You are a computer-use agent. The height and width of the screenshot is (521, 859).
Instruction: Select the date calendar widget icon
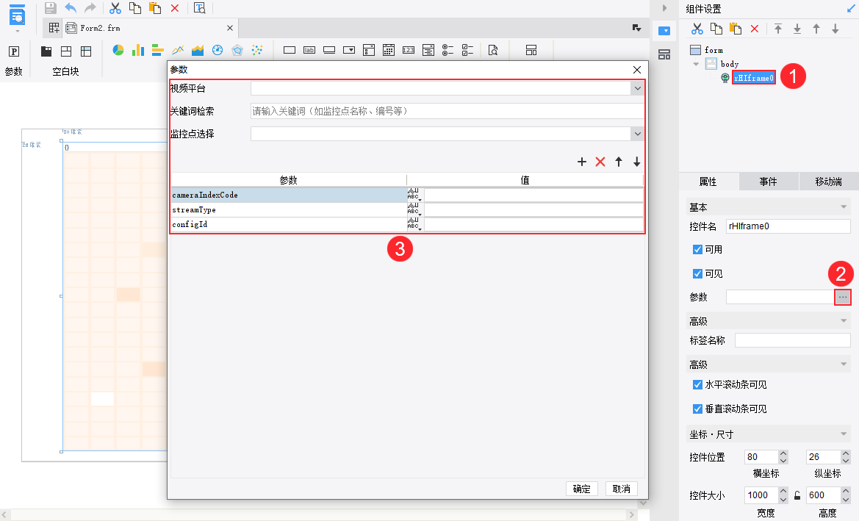click(389, 51)
